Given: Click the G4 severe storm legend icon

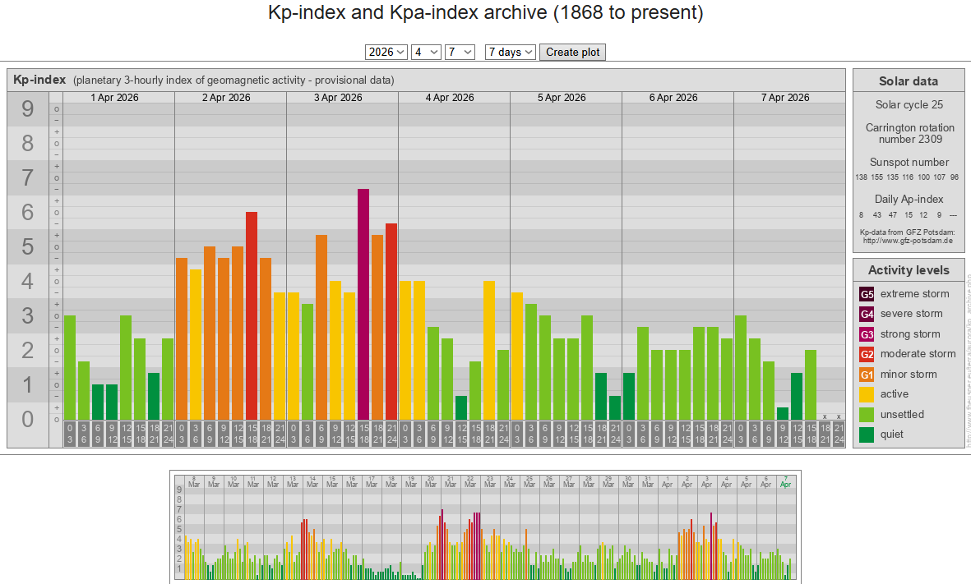Looking at the screenshot, I should click(x=867, y=314).
